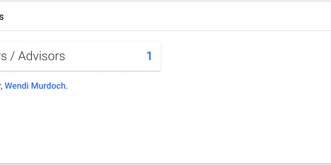The image size is (331, 165).
Task: Click the Advisors card's right edge
Action: 161,56
